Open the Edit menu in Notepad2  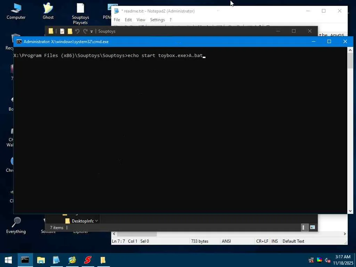tap(128, 20)
